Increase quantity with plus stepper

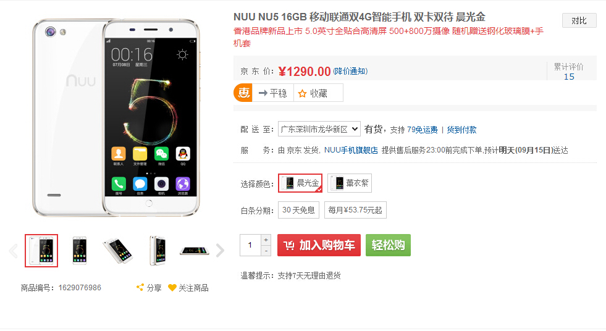pyautogui.click(x=266, y=240)
